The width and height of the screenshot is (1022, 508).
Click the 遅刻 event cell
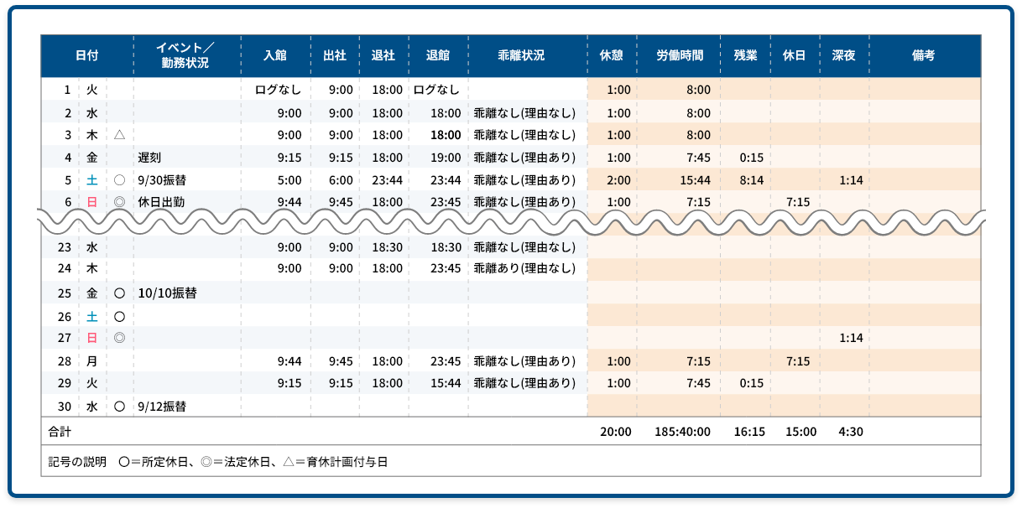tap(150, 158)
